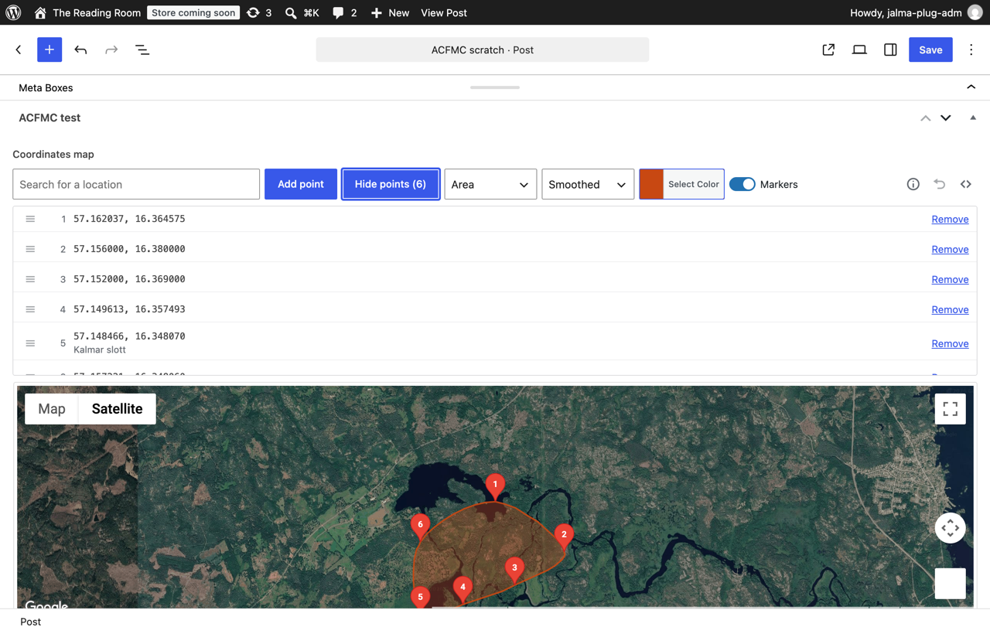Open the Area shape type dropdown
The width and height of the screenshot is (990, 634).
click(x=490, y=184)
